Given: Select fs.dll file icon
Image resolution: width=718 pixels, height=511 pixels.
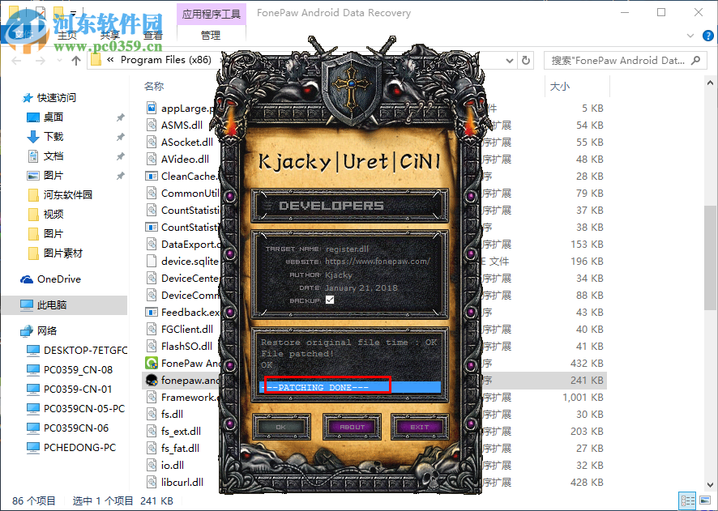Looking at the screenshot, I should point(151,414).
